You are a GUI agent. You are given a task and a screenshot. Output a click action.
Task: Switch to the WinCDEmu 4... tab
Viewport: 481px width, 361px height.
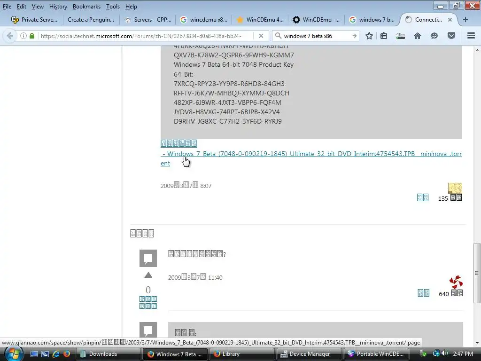(260, 20)
